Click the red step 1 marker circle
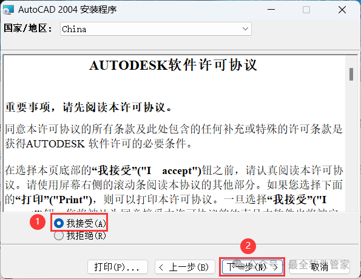Screen dimensions: 361x279 38,221
